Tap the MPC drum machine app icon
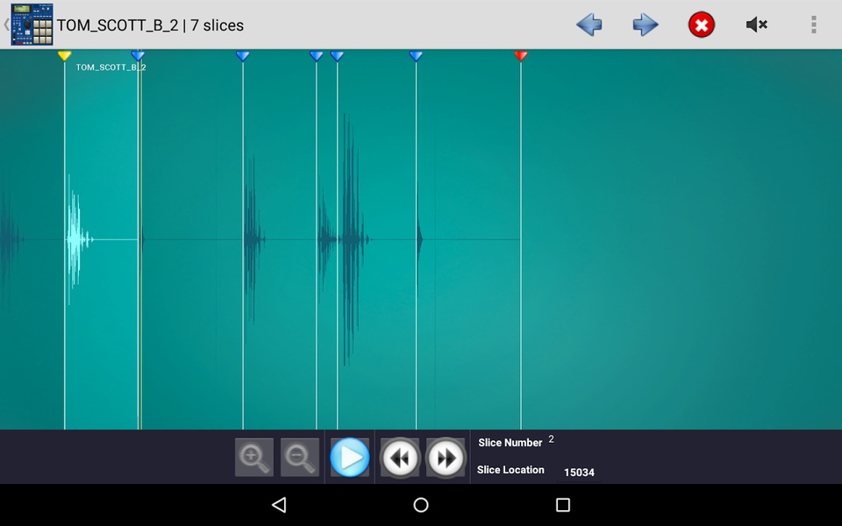 tap(32, 25)
